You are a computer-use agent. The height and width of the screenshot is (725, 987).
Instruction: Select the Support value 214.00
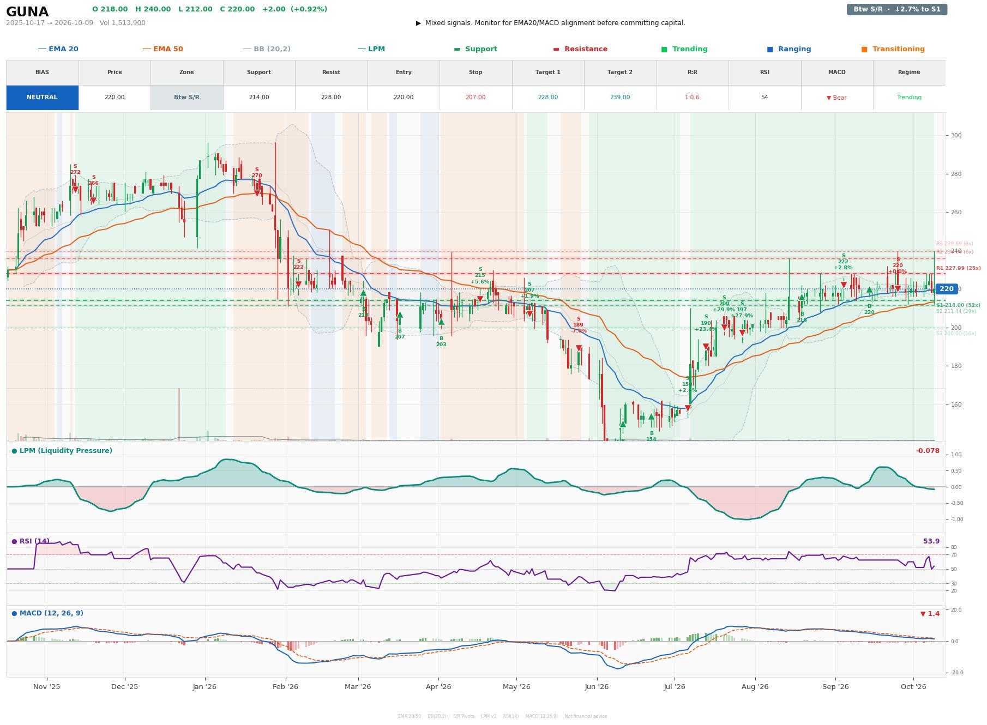coord(258,98)
